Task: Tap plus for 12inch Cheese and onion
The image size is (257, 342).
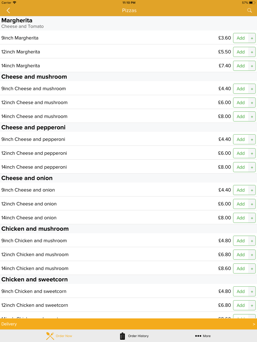Action: [x=252, y=204]
